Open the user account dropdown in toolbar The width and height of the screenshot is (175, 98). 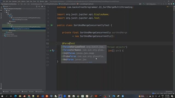point(140,4)
